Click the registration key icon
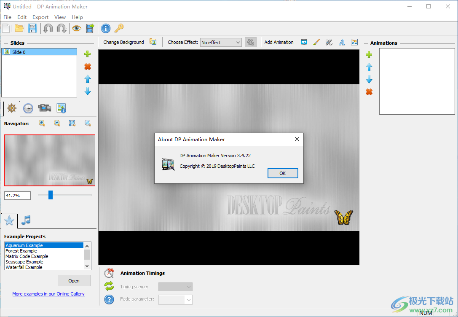This screenshot has height=317, width=458. (119, 28)
